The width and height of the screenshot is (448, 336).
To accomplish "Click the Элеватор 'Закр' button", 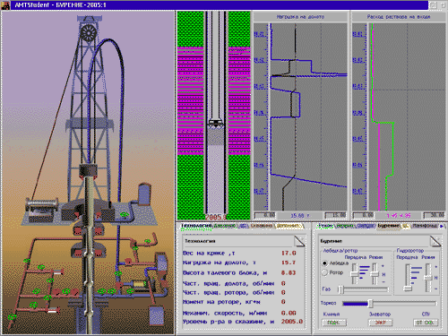I will [380, 323].
